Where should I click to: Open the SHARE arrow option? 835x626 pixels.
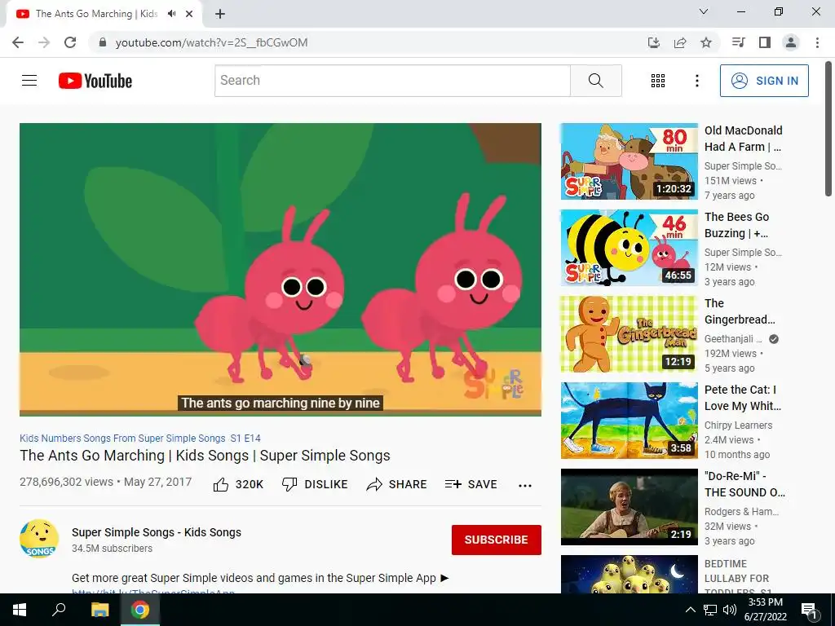click(x=397, y=484)
